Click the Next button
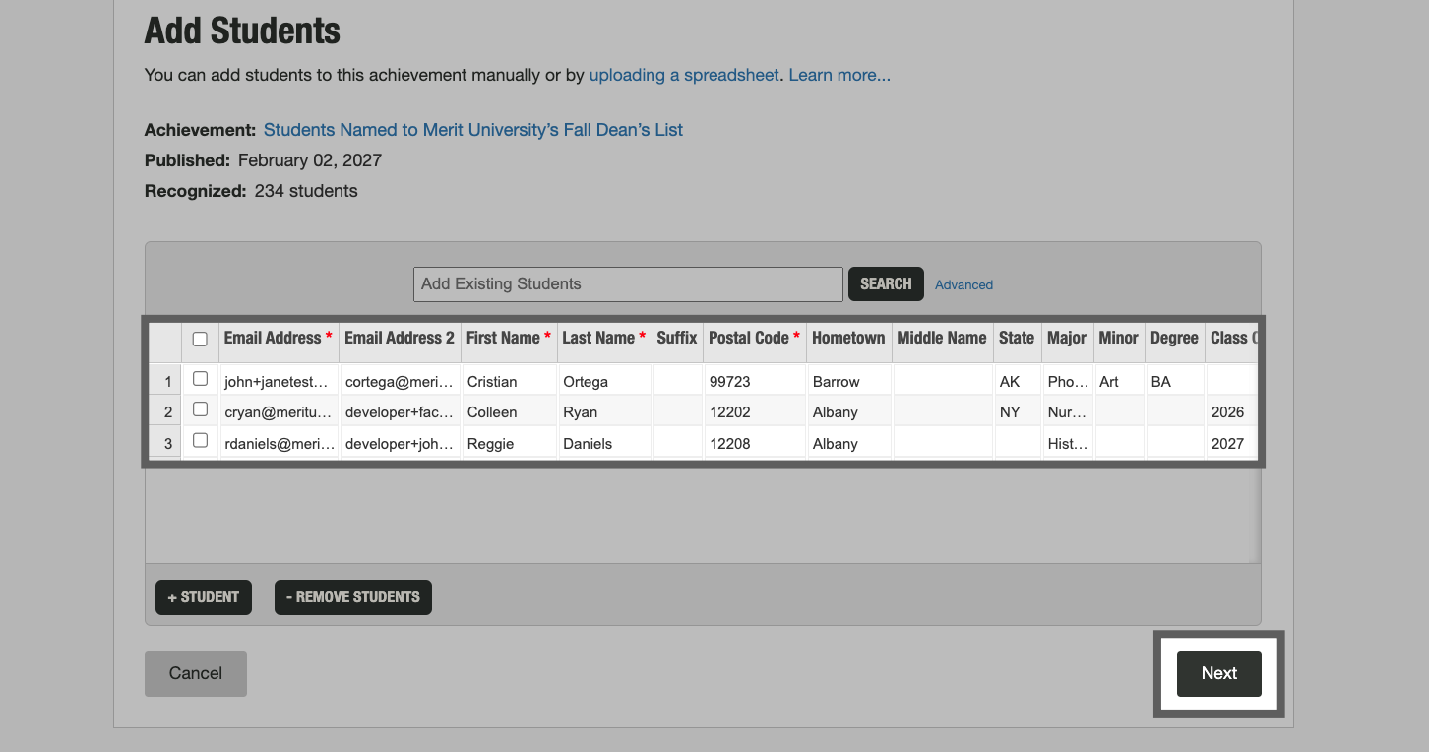Viewport: 1429px width, 752px height. pos(1218,673)
